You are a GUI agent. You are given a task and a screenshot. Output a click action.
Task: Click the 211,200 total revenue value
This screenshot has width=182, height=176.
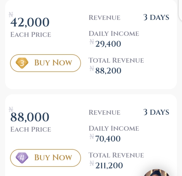(109, 165)
